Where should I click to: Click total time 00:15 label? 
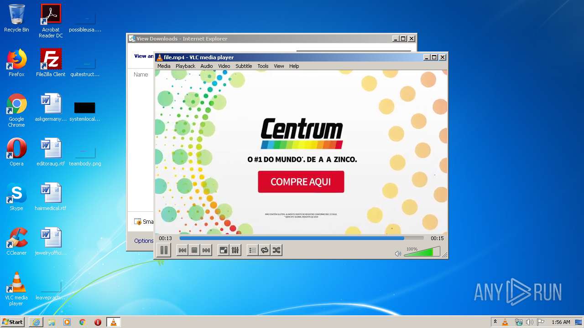437,238
